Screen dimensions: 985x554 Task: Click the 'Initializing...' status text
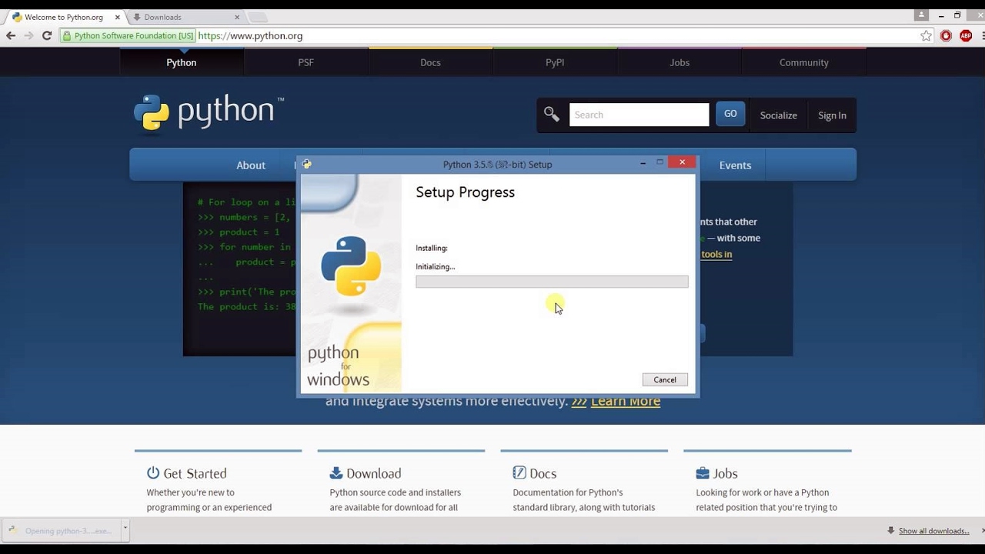(435, 266)
